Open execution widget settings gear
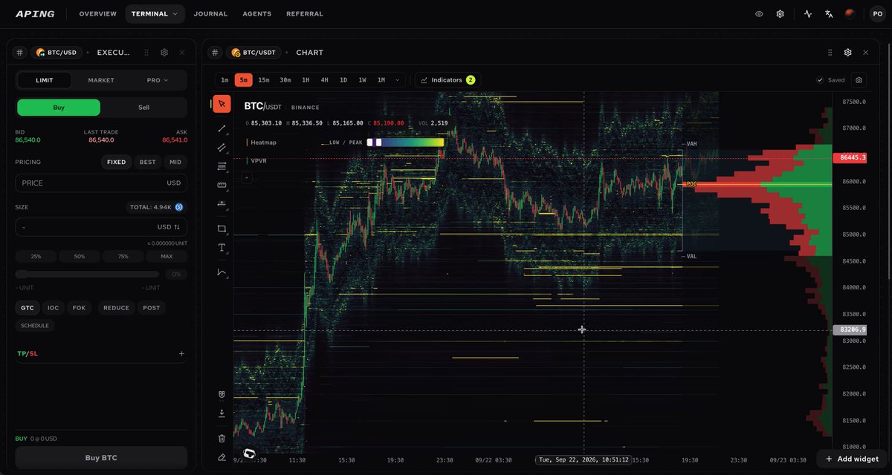The width and height of the screenshot is (892, 475). coord(164,53)
